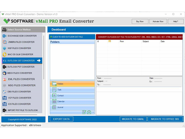The height and width of the screenshot is (139, 185).
Task: Switch to the Contact pane label
Action: (60, 96)
